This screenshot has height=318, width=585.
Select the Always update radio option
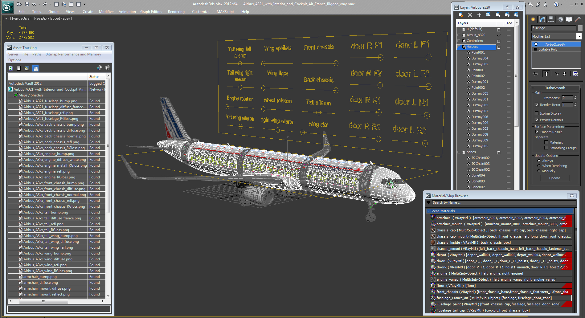point(539,161)
